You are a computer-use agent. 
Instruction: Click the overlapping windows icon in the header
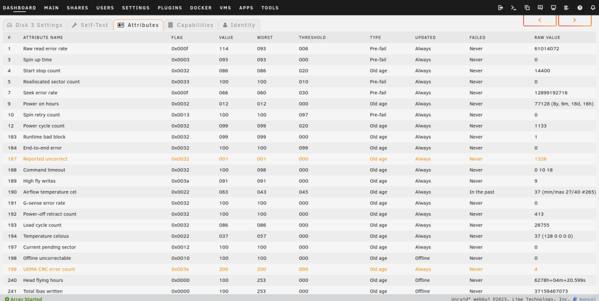coord(527,8)
